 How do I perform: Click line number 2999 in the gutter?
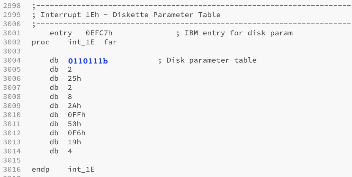coord(12,15)
